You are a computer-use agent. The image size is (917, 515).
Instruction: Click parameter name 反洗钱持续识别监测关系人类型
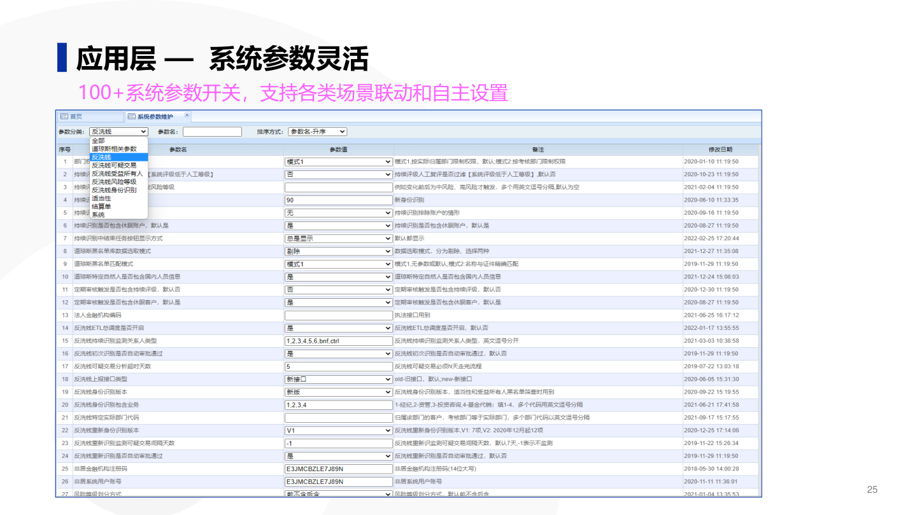(x=115, y=341)
